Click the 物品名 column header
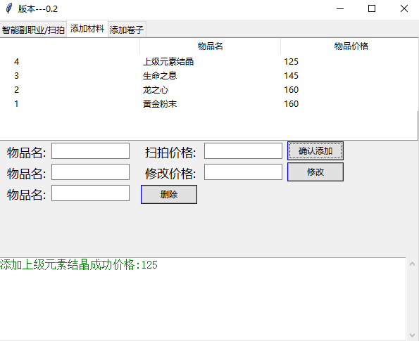Image resolution: width=419 pixels, height=341 pixels. pyautogui.click(x=210, y=46)
